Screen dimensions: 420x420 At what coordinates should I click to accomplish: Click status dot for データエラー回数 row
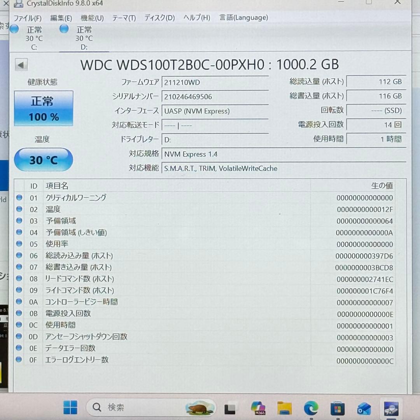point(19,348)
